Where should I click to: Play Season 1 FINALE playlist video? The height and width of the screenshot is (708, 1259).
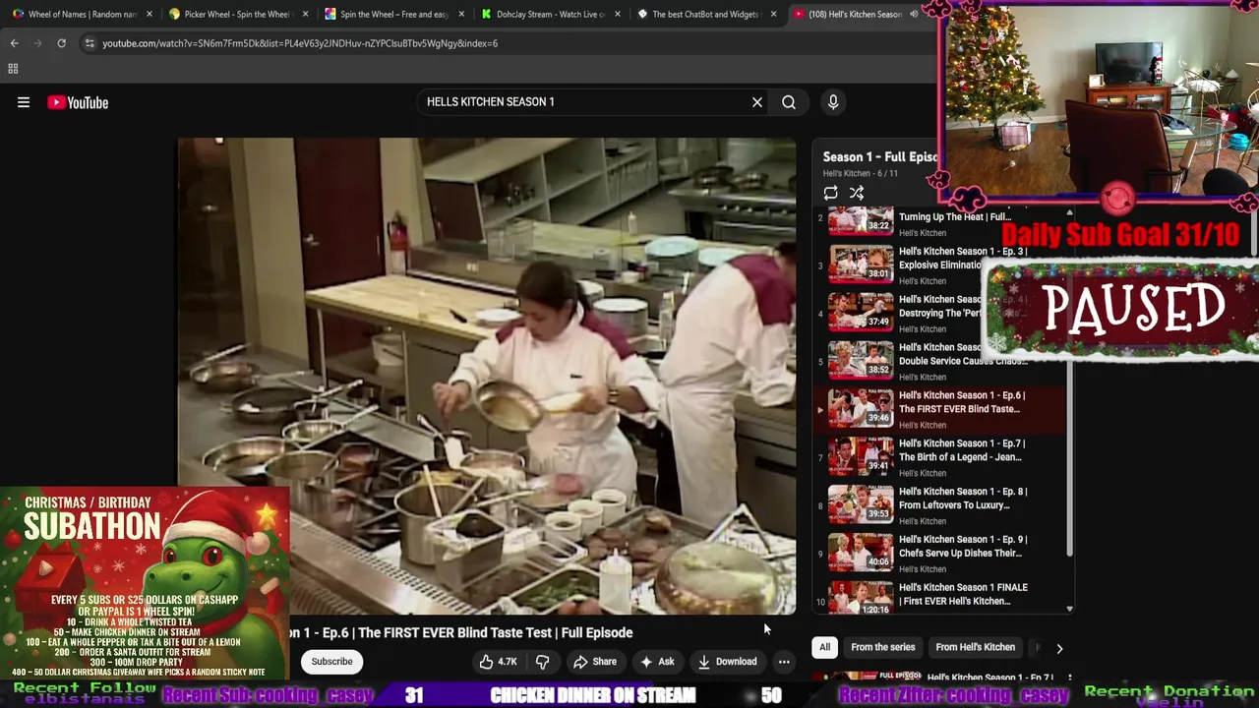tap(939, 596)
